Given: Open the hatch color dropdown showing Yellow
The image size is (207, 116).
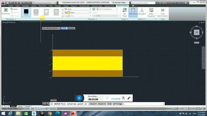Looking at the screenshot, I should 79,13.
